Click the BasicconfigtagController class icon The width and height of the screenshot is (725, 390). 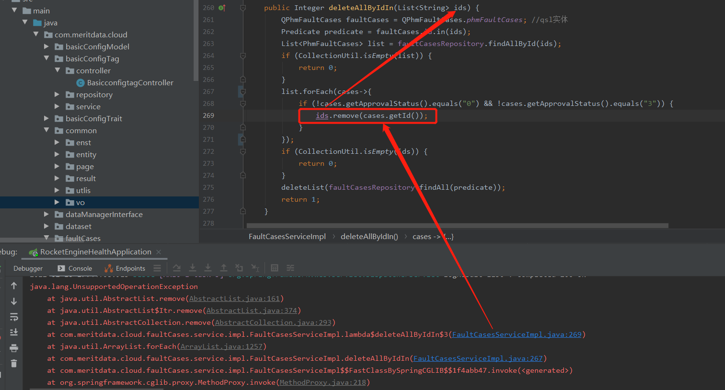pyautogui.click(x=81, y=83)
